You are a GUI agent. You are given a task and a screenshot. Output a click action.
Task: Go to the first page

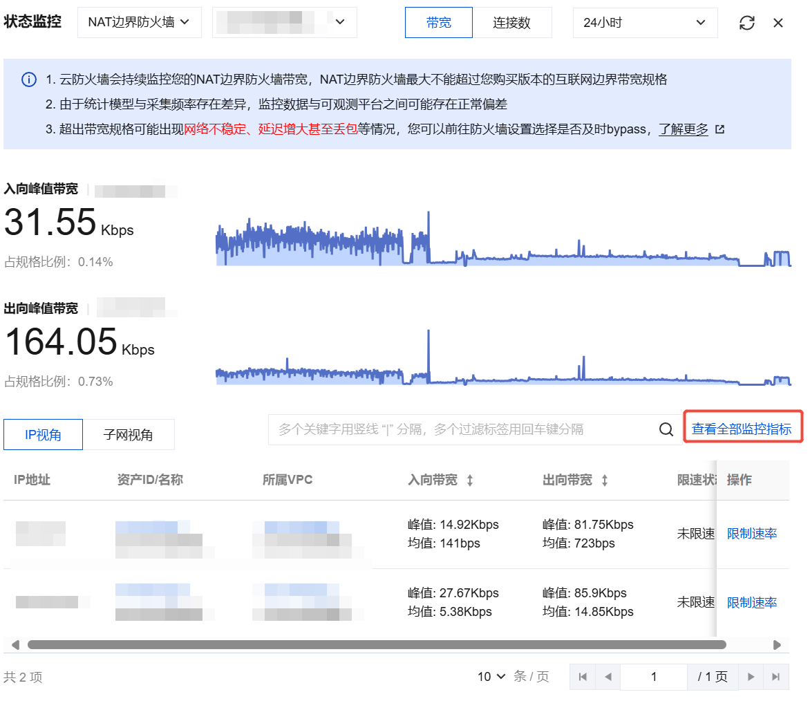click(x=583, y=677)
